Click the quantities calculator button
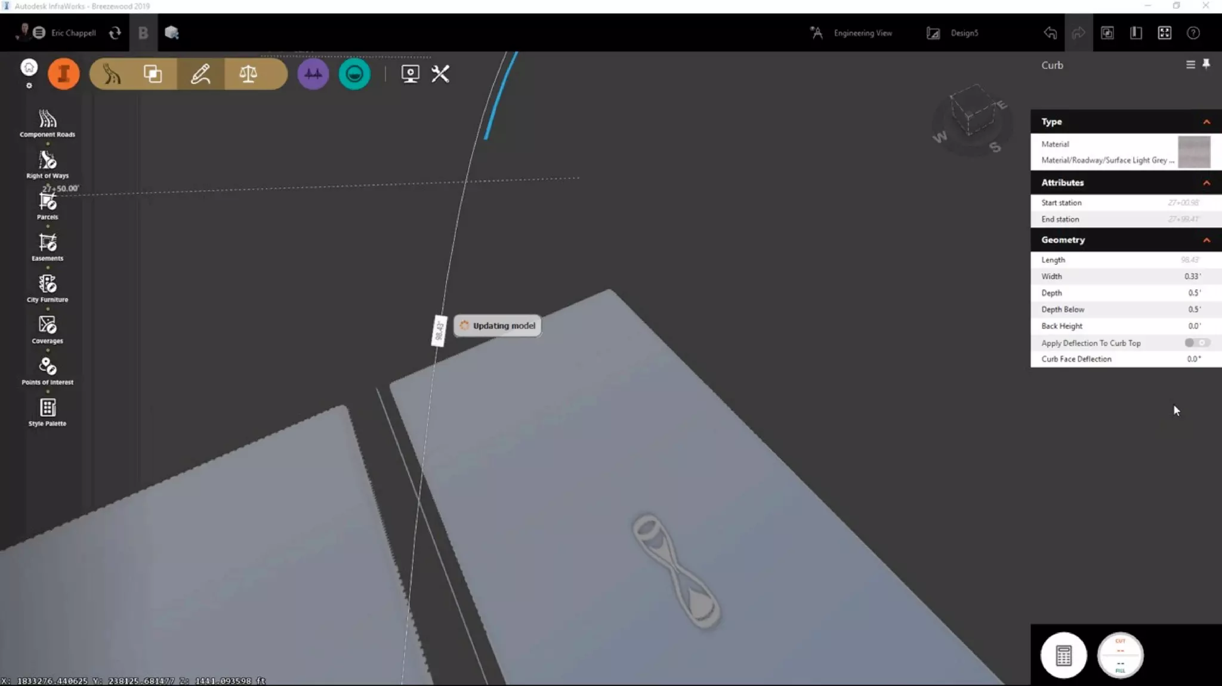Viewport: 1222px width, 686px height. click(x=1063, y=655)
